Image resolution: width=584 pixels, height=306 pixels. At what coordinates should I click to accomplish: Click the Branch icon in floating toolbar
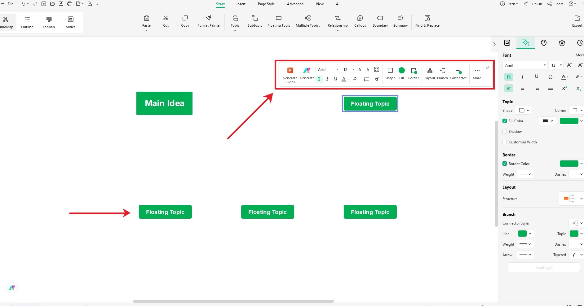pyautogui.click(x=443, y=70)
